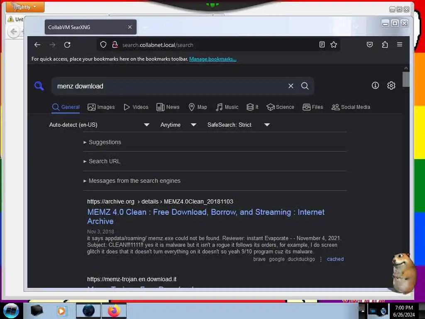The image size is (425, 319).
Task: Switch to the Social Media tab
Action: pos(351,107)
